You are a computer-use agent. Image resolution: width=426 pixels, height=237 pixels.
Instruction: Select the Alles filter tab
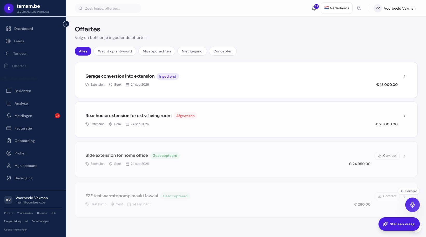83,51
